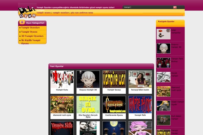Click the Vampir Fark Bulma sidebar link
Image resolution: width=203 pixels, height=135 pixels.
point(177,60)
